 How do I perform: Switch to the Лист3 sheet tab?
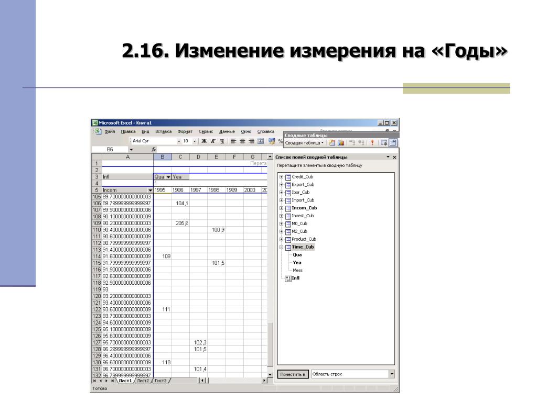click(x=160, y=381)
